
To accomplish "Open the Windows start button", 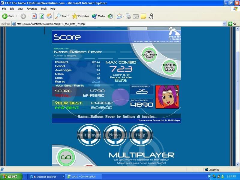I will [11, 176].
